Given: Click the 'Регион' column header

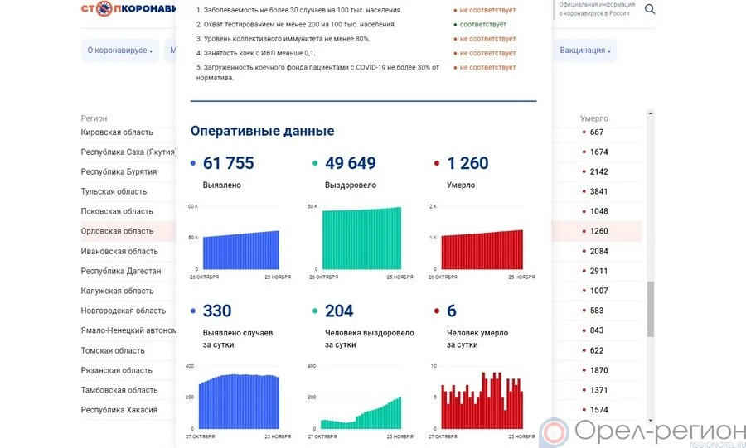Looking at the screenshot, I should pyautogui.click(x=94, y=118).
